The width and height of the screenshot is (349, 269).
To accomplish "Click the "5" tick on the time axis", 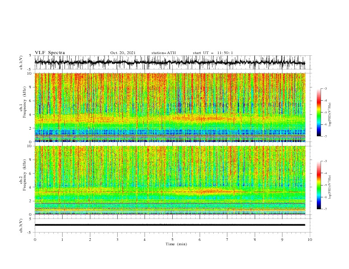I will 172,240.
